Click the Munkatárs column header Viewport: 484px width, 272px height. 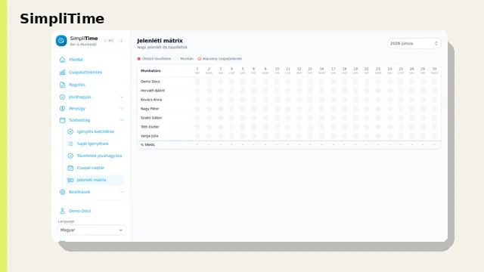(150, 70)
